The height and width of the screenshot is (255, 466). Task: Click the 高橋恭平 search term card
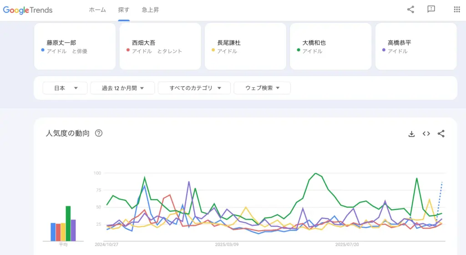416,46
